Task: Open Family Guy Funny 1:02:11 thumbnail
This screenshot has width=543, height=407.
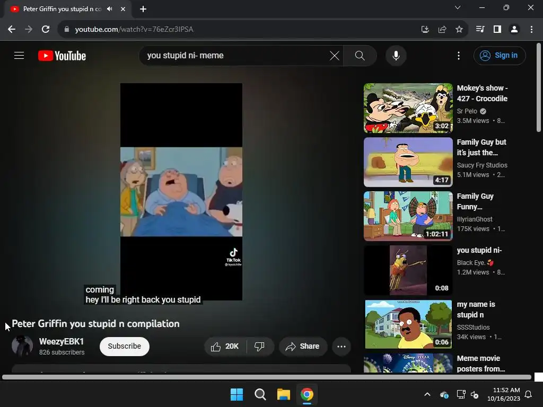Action: [x=408, y=216]
